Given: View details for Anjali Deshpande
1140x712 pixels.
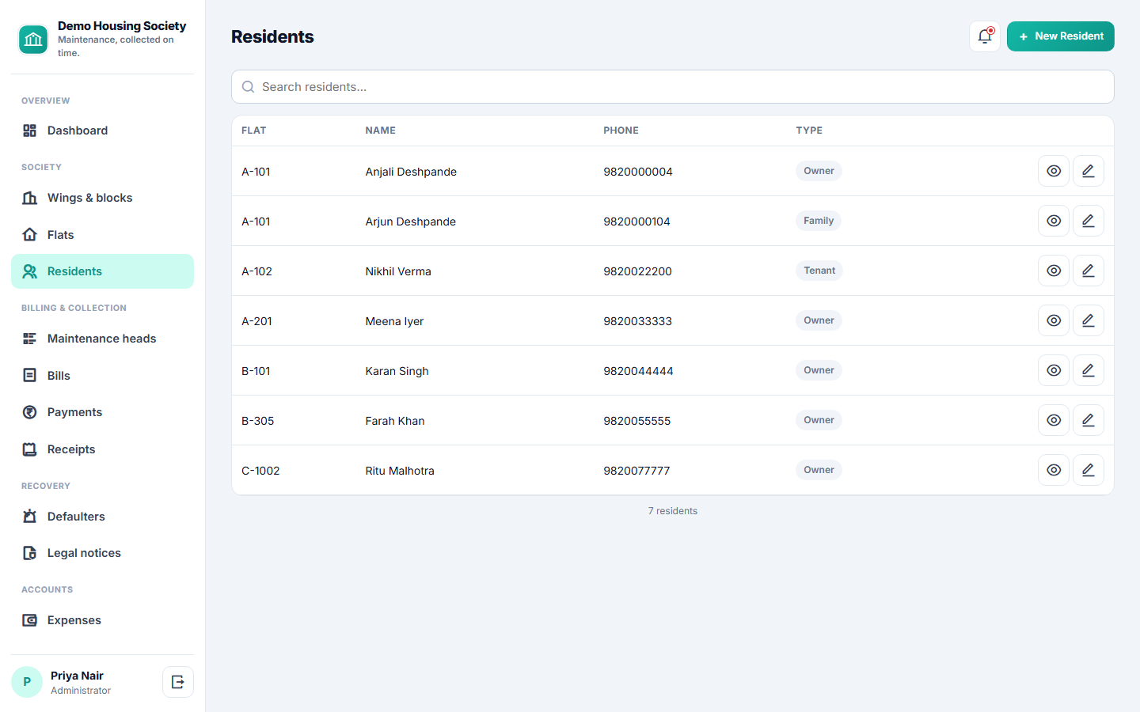Looking at the screenshot, I should click(x=1054, y=171).
